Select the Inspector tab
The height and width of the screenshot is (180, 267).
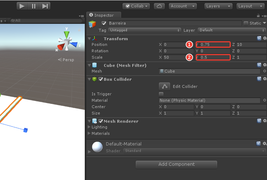click(104, 15)
